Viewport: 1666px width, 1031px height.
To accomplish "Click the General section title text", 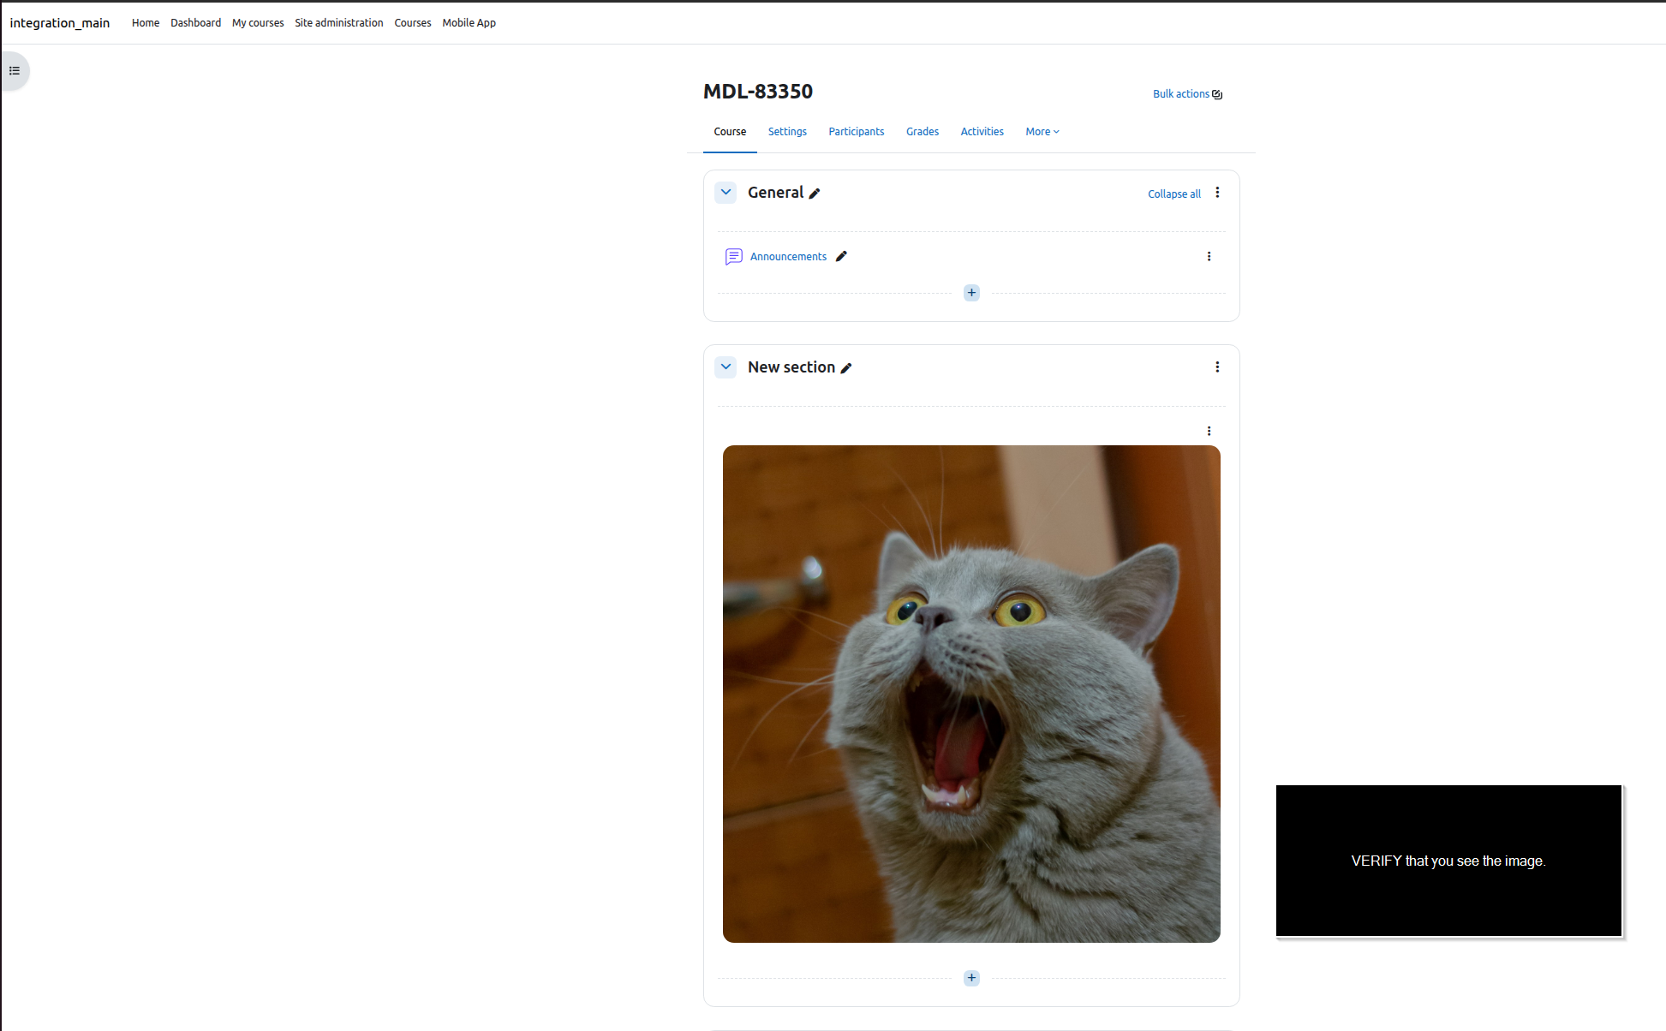I will 775,193.
